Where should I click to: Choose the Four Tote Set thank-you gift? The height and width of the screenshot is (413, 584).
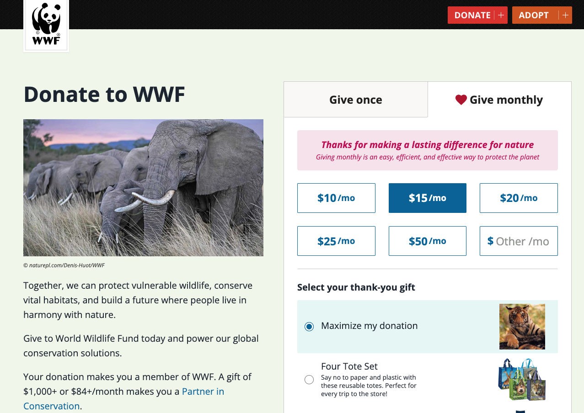309,379
